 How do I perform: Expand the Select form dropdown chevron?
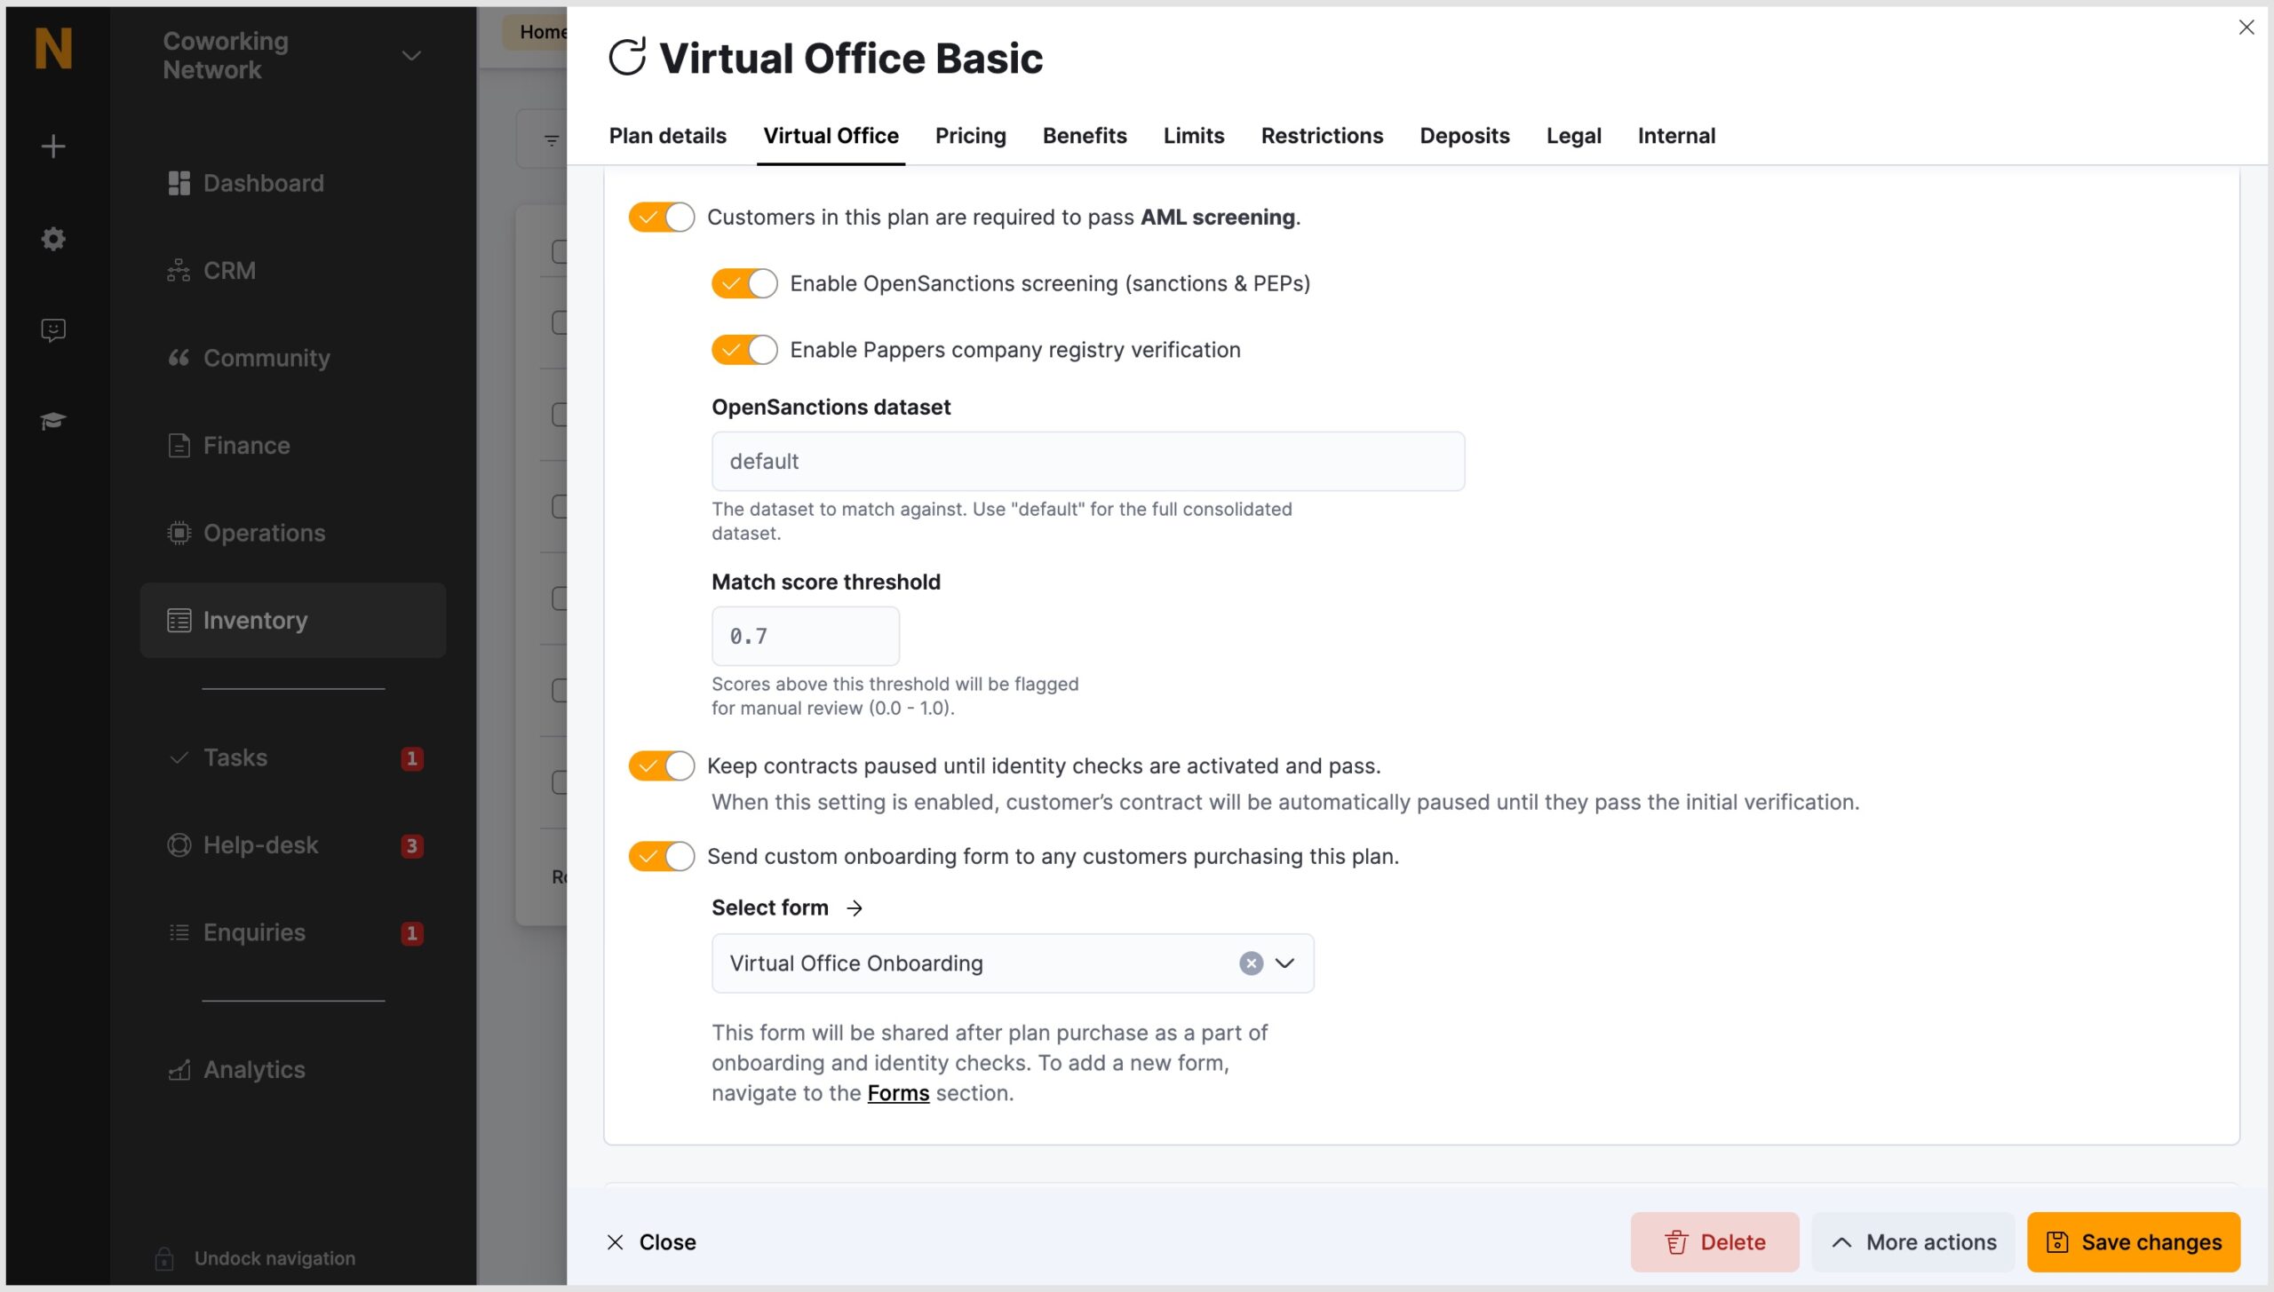pyautogui.click(x=1285, y=963)
